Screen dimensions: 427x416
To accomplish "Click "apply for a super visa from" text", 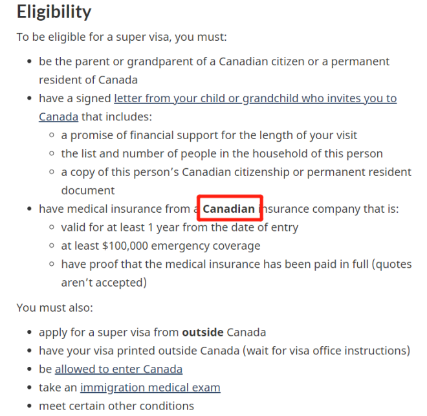I will tap(109, 333).
